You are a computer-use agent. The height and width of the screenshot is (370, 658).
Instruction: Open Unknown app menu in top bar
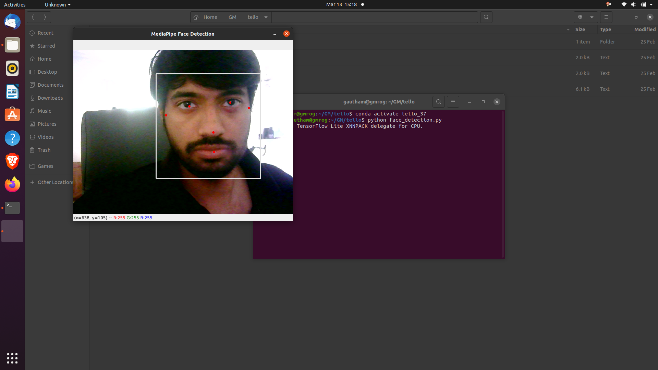point(58,5)
